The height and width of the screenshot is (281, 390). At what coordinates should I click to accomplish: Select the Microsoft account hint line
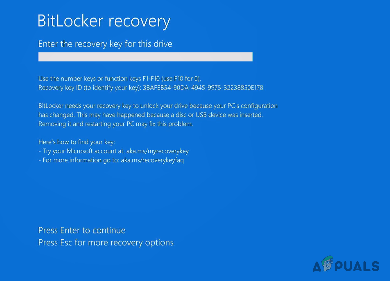click(x=114, y=151)
